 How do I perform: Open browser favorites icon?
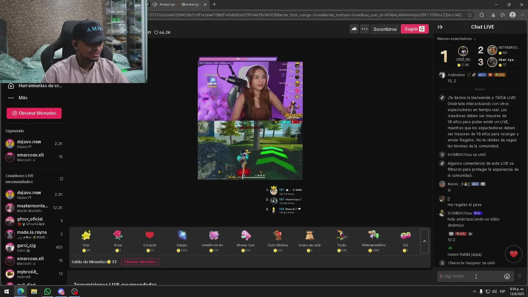[502, 15]
